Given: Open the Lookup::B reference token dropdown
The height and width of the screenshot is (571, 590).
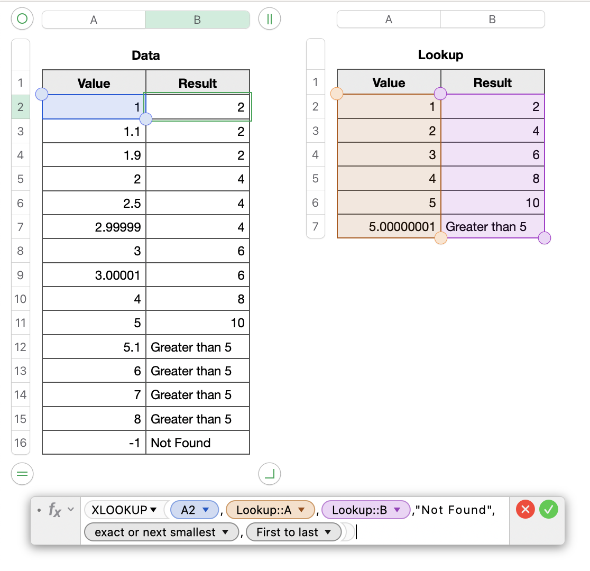Looking at the screenshot, I should click(397, 510).
